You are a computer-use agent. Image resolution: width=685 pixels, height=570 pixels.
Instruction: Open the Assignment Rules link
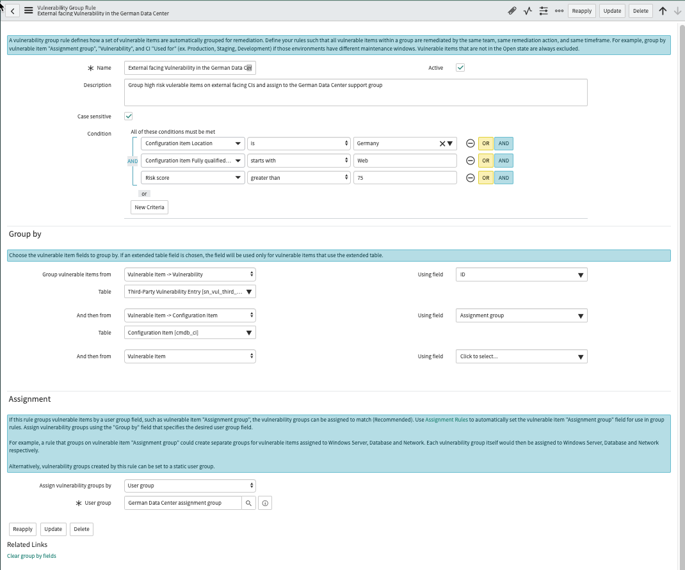(x=446, y=420)
